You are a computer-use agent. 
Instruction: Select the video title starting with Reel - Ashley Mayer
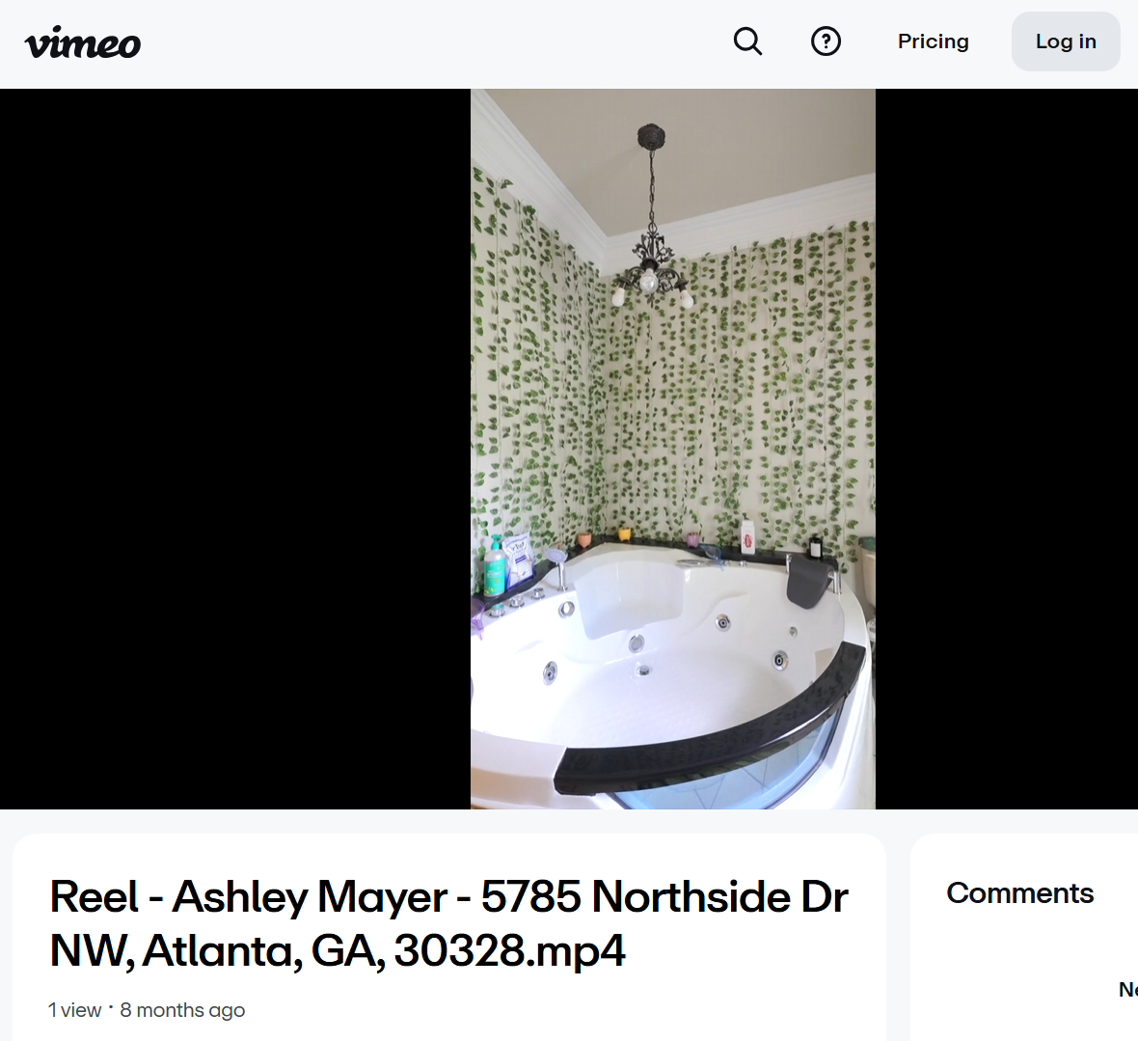[448, 923]
